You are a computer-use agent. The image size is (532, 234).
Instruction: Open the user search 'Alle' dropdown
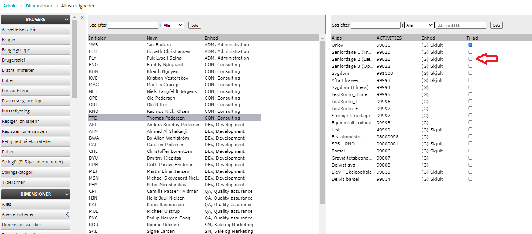tap(173, 25)
